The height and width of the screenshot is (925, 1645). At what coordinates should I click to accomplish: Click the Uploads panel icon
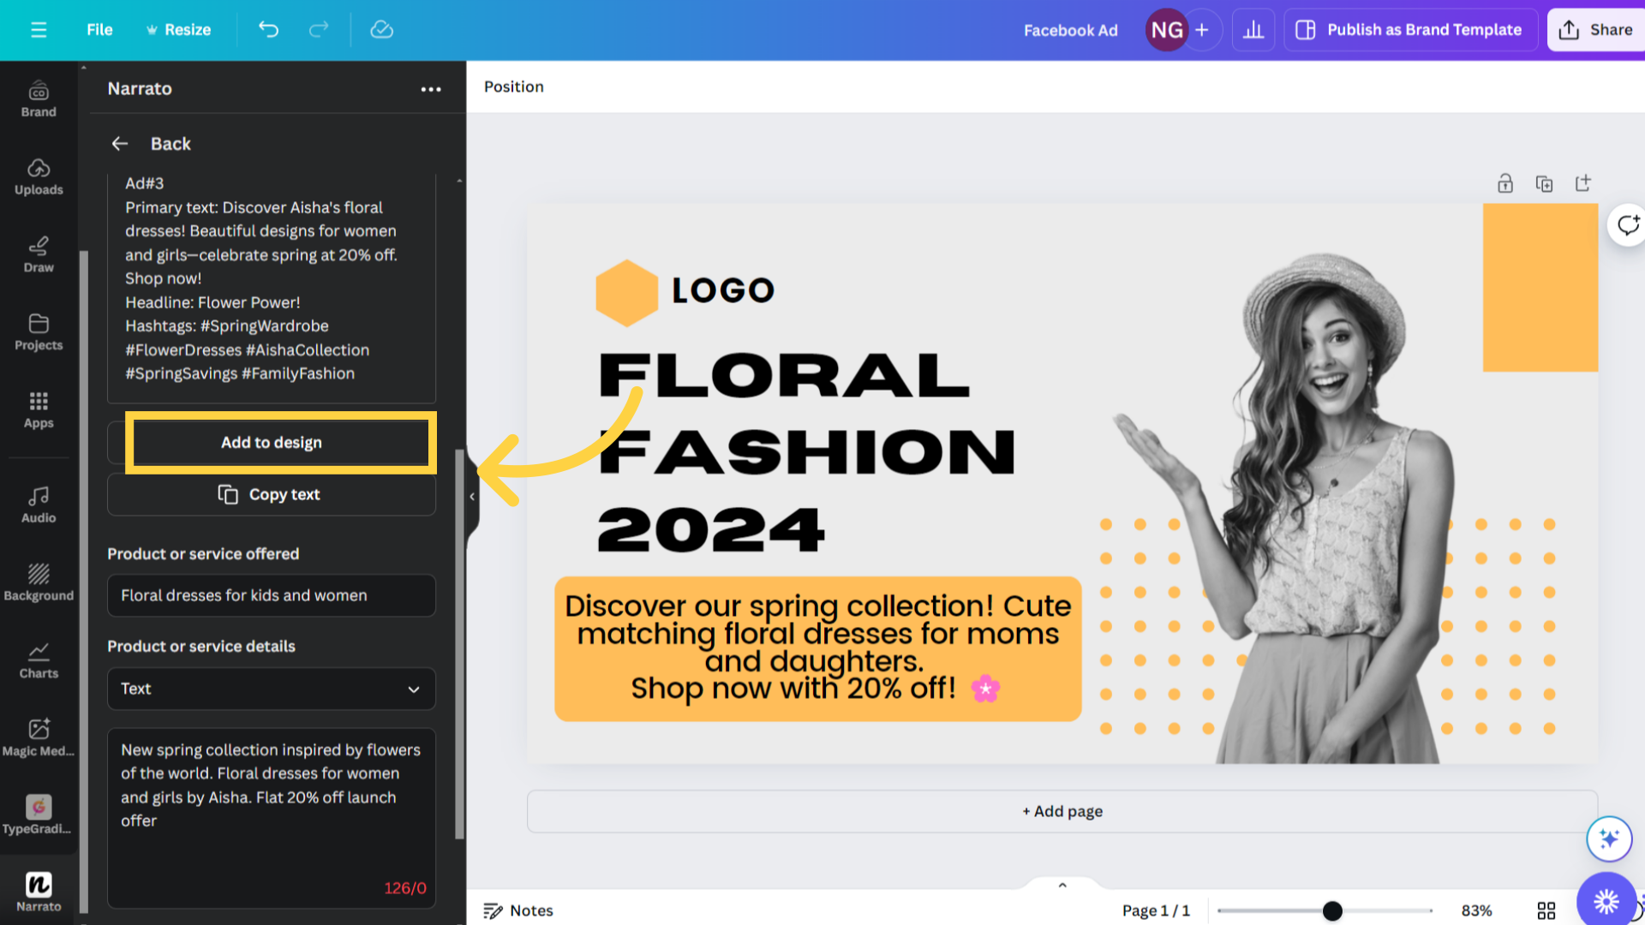38,175
